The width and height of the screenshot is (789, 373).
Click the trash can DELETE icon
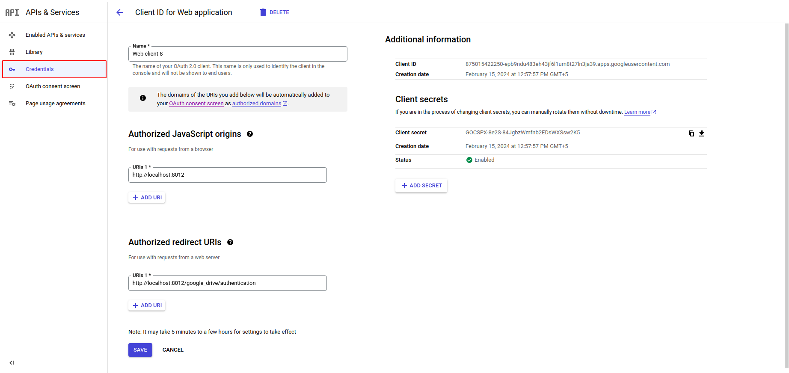(x=263, y=12)
